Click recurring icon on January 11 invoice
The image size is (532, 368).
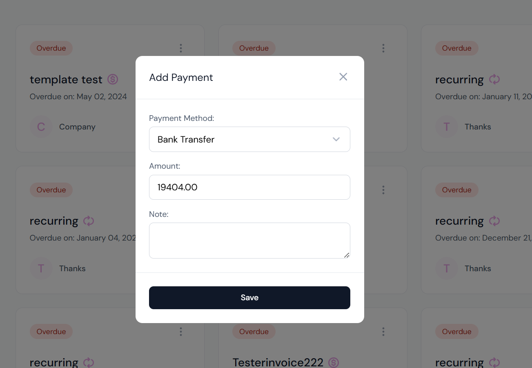pyautogui.click(x=494, y=79)
